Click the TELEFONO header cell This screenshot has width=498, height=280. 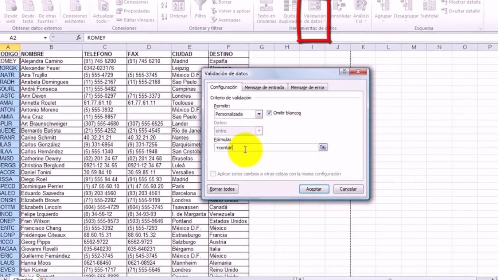[105, 54]
